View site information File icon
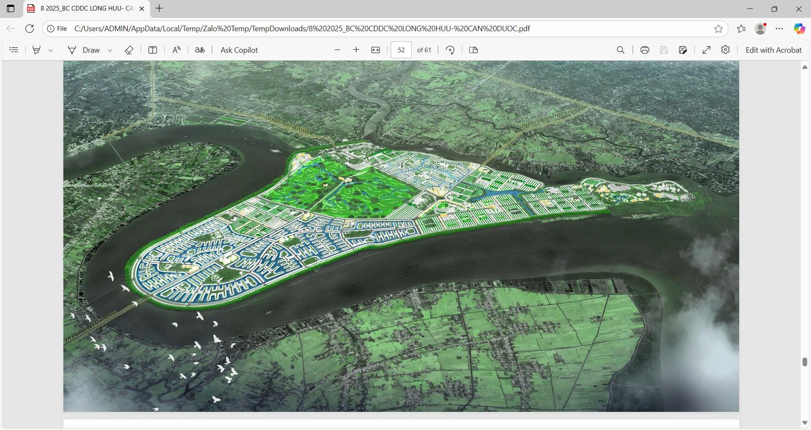 (x=57, y=29)
